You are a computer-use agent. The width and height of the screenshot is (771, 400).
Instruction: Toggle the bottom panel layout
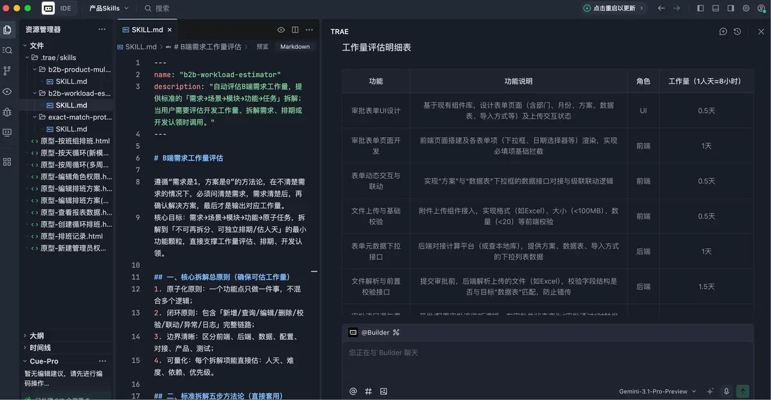(x=715, y=8)
